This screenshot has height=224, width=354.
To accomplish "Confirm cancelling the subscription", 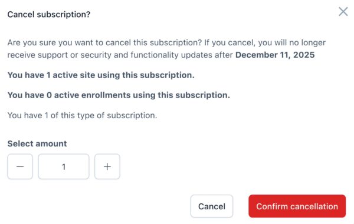I will click(x=297, y=206).
